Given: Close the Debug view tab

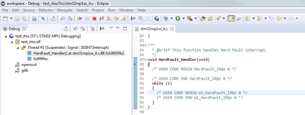Looking at the screenshot, I should pos(24,29).
